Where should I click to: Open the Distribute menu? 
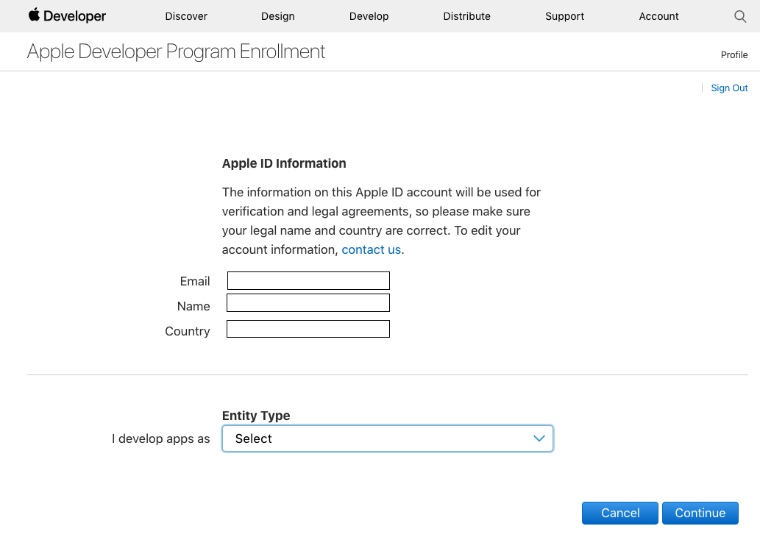click(466, 16)
